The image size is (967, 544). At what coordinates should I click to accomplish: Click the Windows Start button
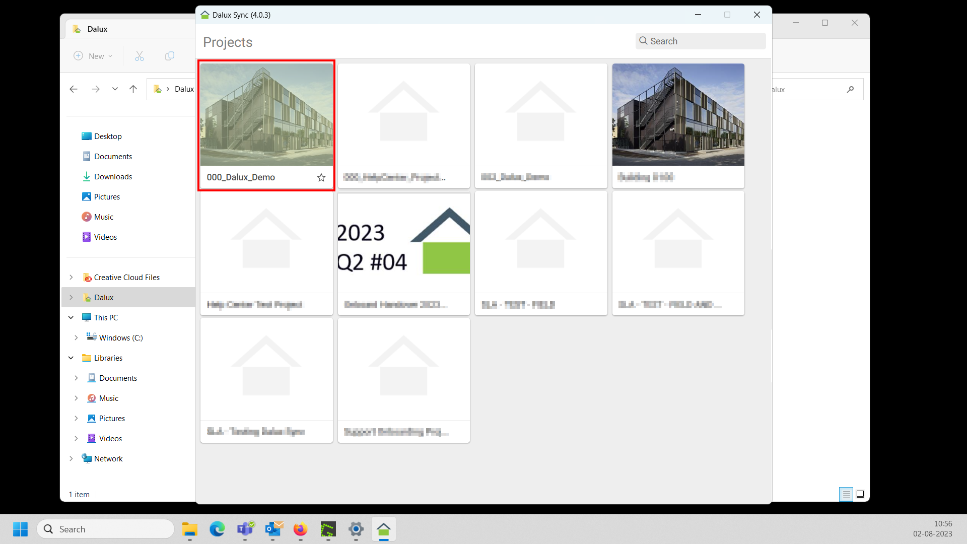(x=20, y=529)
